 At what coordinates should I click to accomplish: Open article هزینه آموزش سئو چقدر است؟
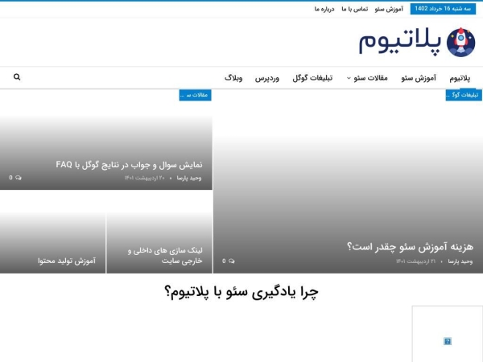tap(410, 247)
